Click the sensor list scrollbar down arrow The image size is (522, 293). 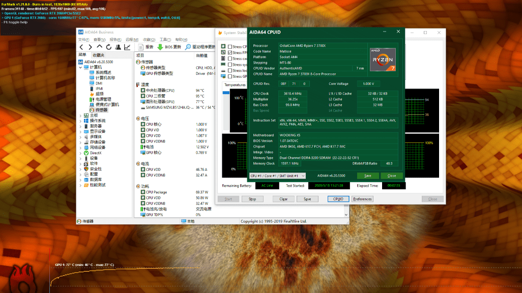click(346, 215)
